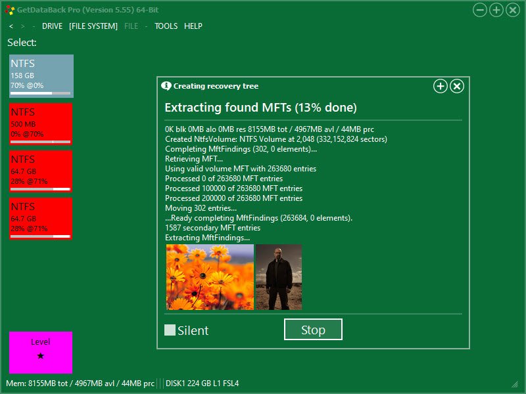The width and height of the screenshot is (526, 394).
Task: Go forward with the > navigation arrow
Action: point(22,26)
